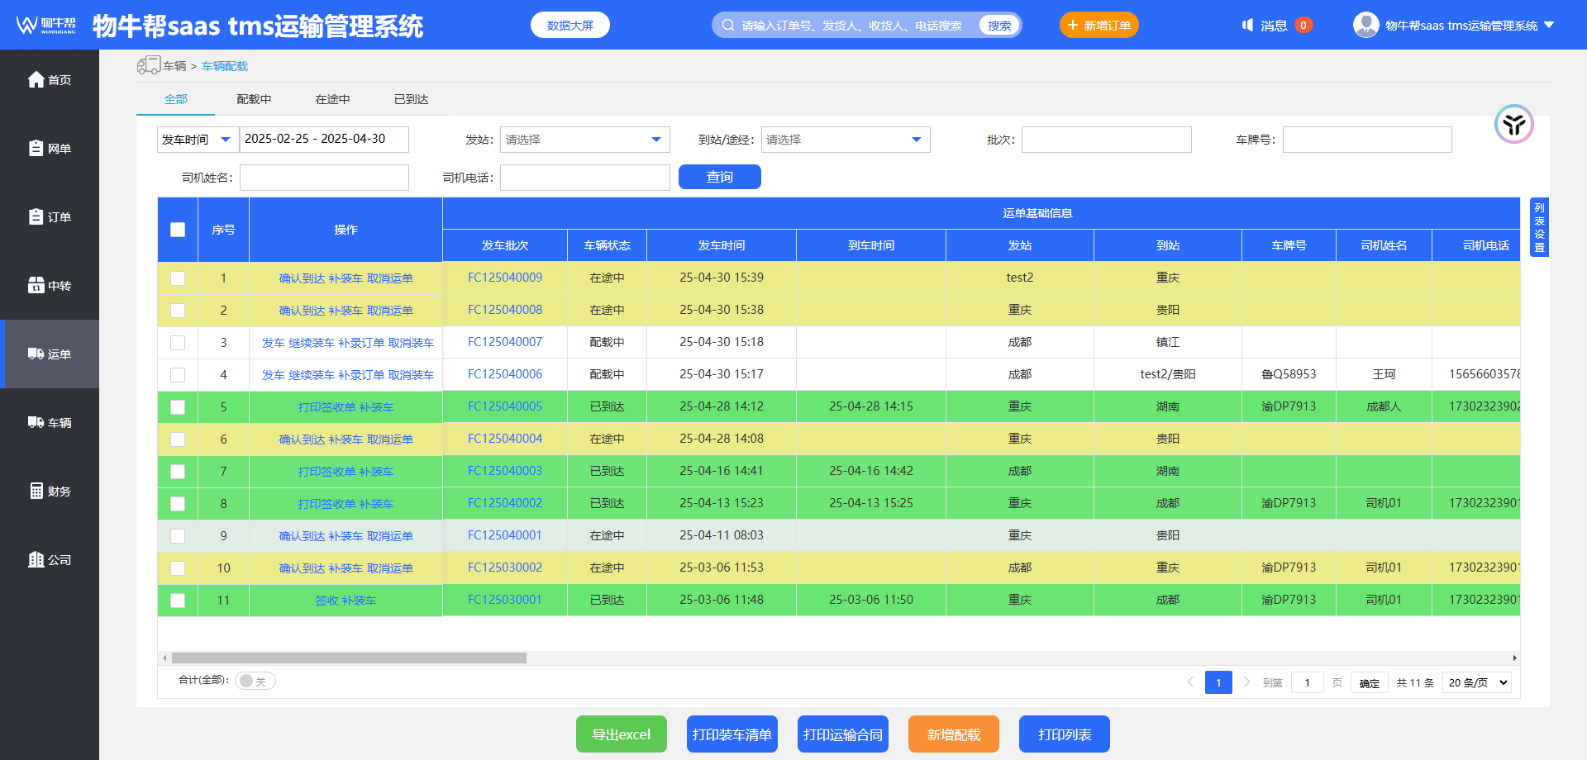Check the checkbox for row 4
1587x760 pixels.
click(x=178, y=375)
